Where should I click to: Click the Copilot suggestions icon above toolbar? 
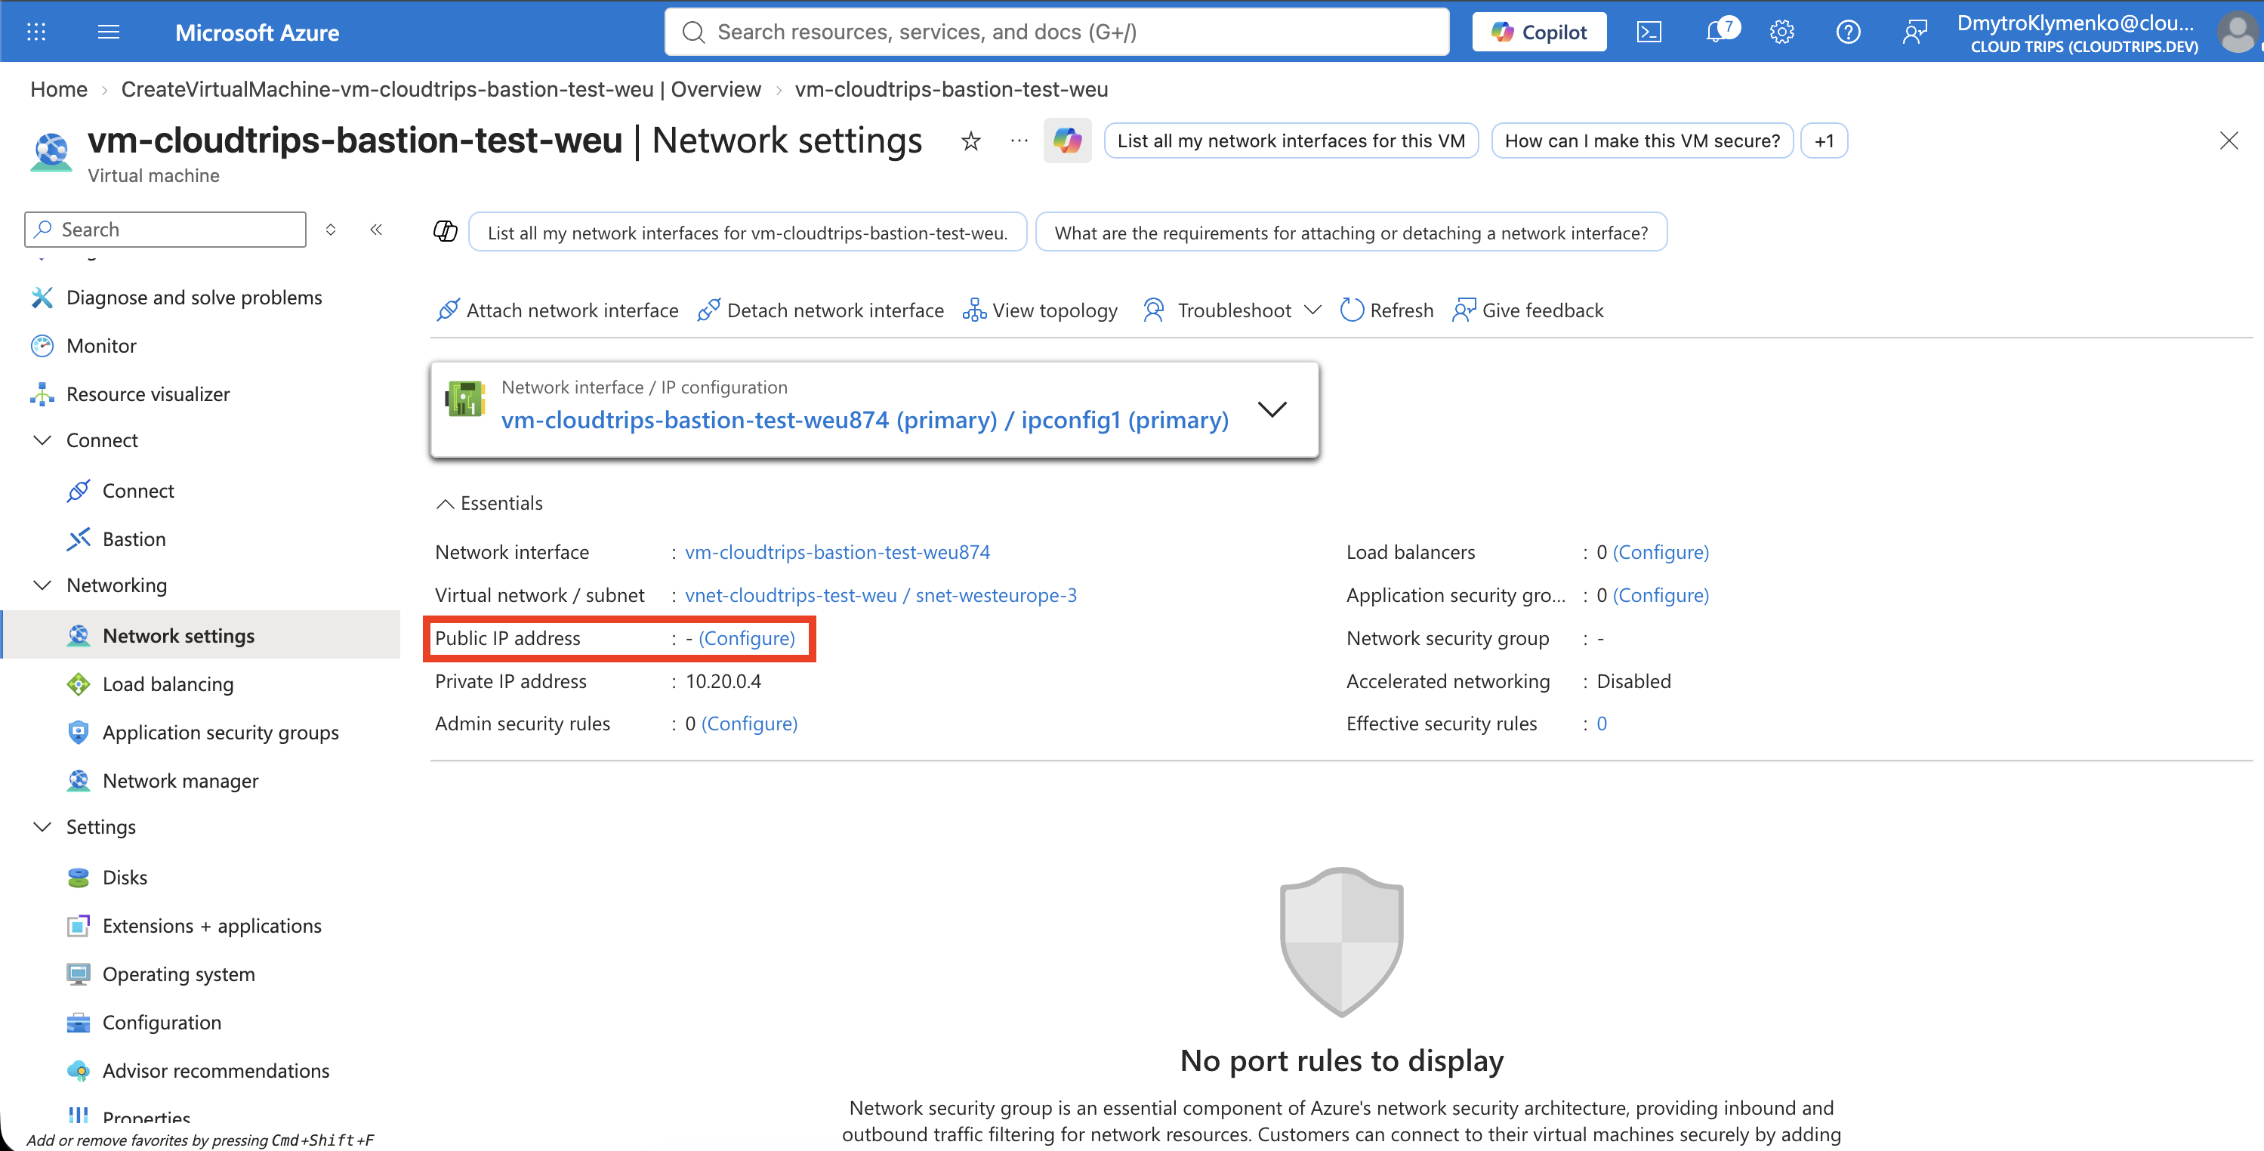click(446, 231)
